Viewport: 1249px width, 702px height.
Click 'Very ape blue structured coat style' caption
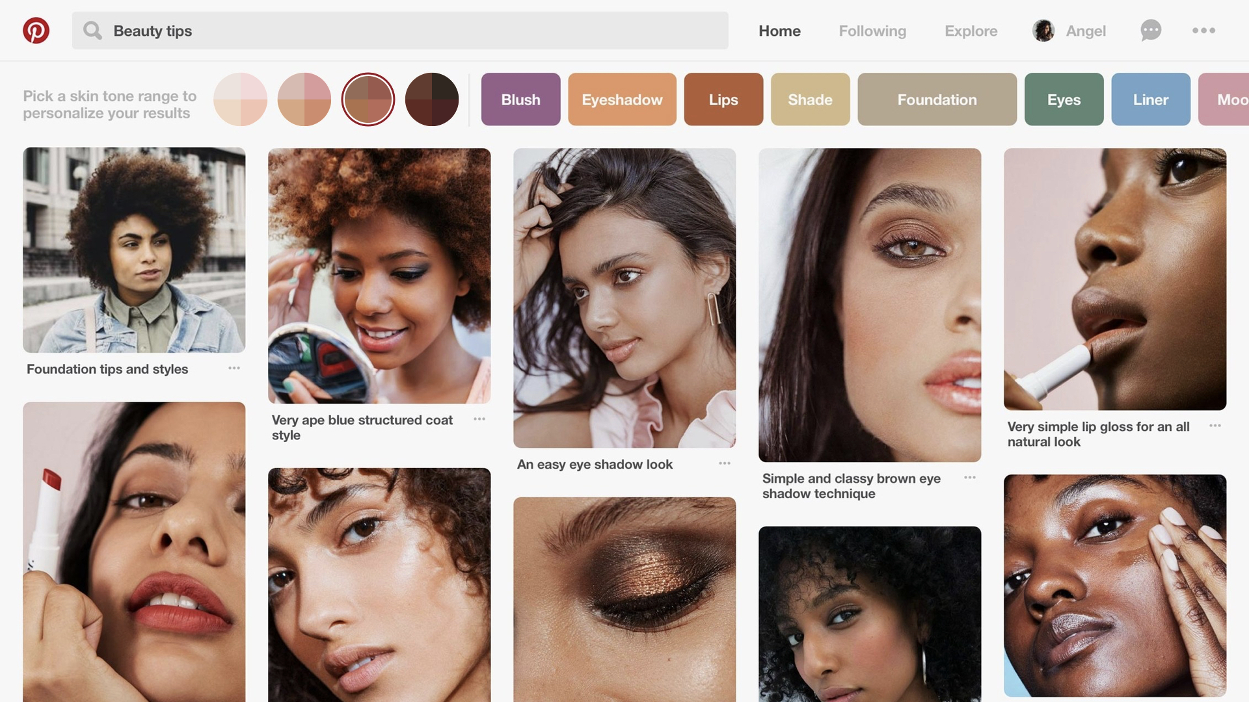362,428
